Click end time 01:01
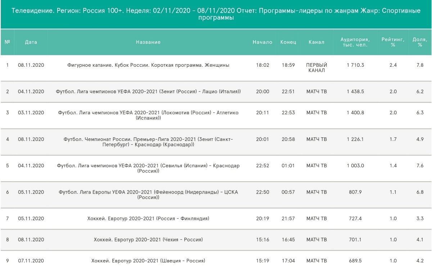This screenshot has height=270, width=432. tap(288, 166)
